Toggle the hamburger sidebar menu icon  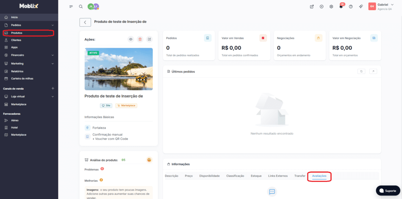71,7
